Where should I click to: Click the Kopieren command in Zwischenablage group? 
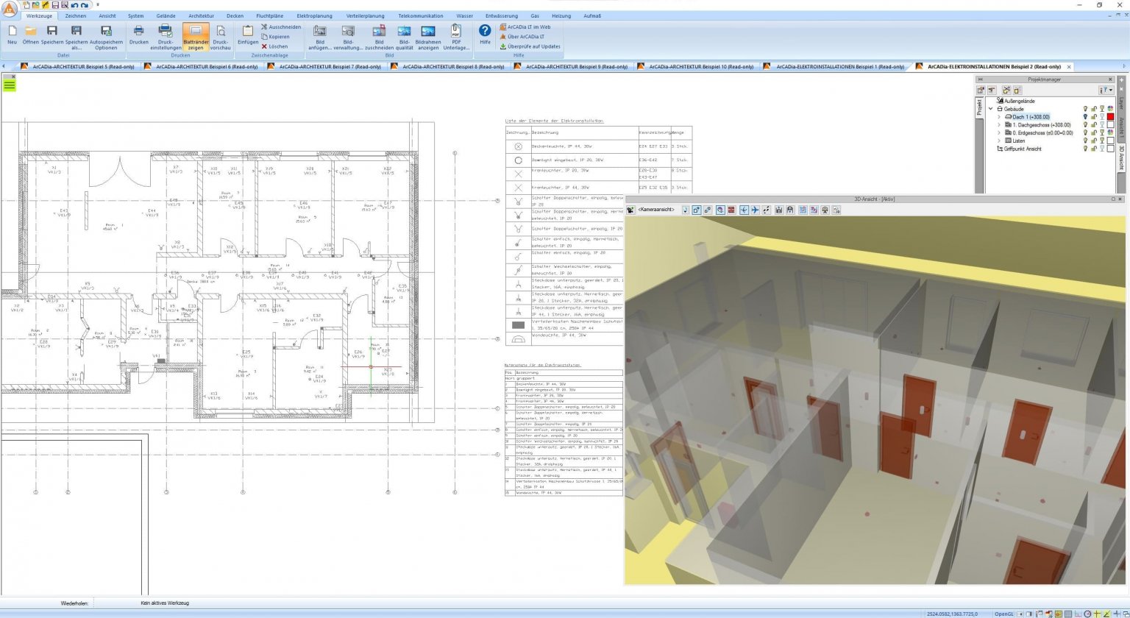[277, 37]
